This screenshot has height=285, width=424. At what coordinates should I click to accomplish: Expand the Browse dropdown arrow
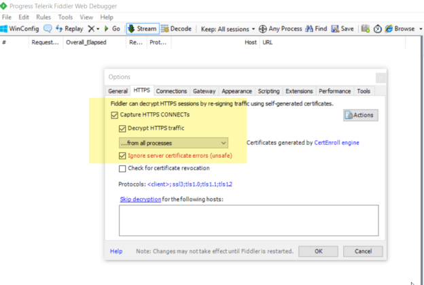(x=421, y=29)
